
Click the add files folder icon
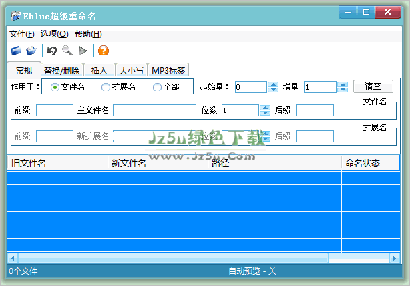pyautogui.click(x=16, y=51)
